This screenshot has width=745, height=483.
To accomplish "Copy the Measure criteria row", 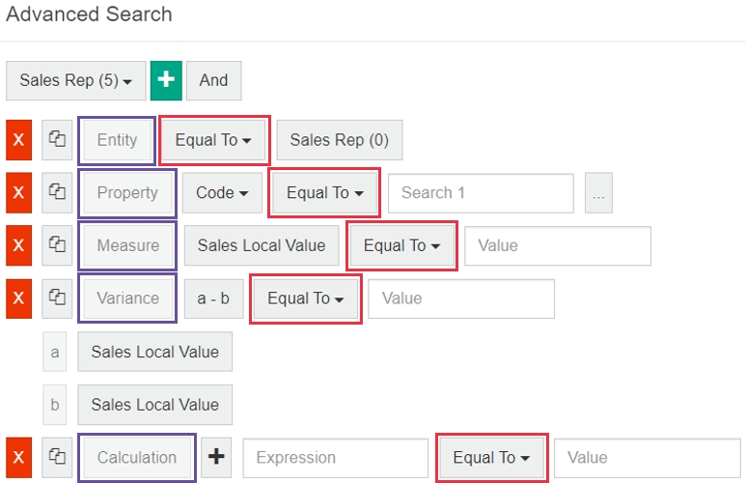I will tap(57, 245).
